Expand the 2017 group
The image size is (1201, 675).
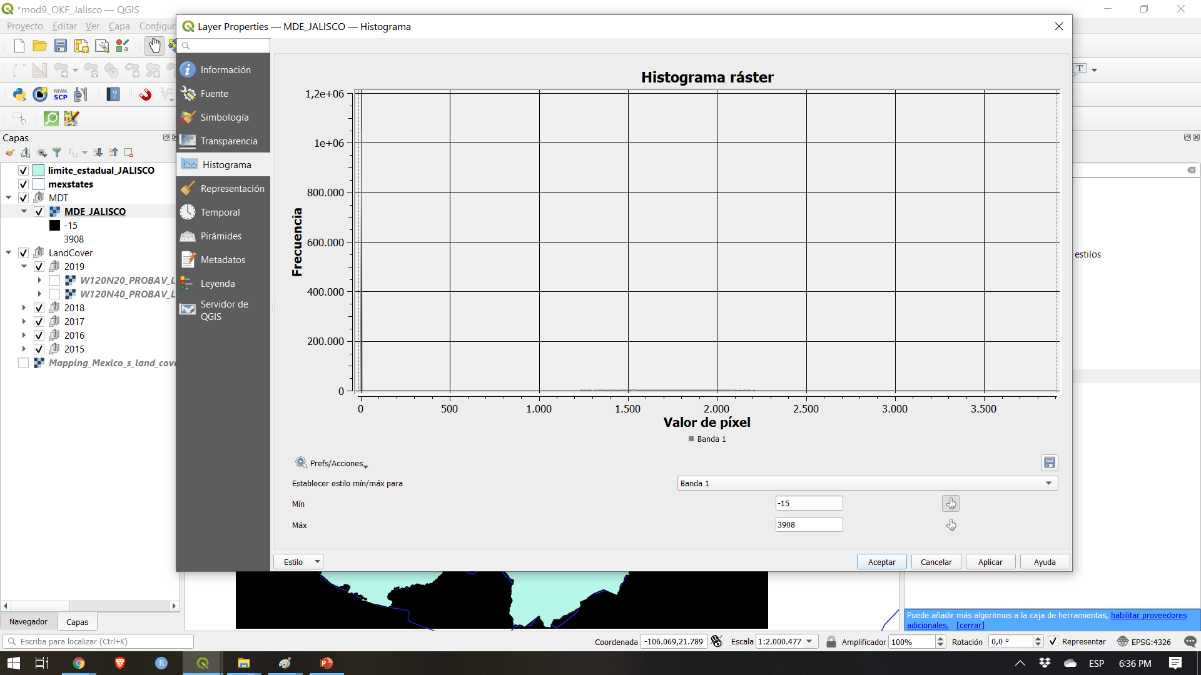[24, 322]
